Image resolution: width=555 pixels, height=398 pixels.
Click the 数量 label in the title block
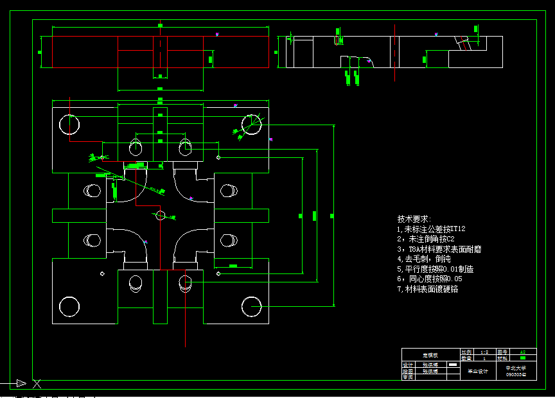pyautogui.click(x=466, y=358)
